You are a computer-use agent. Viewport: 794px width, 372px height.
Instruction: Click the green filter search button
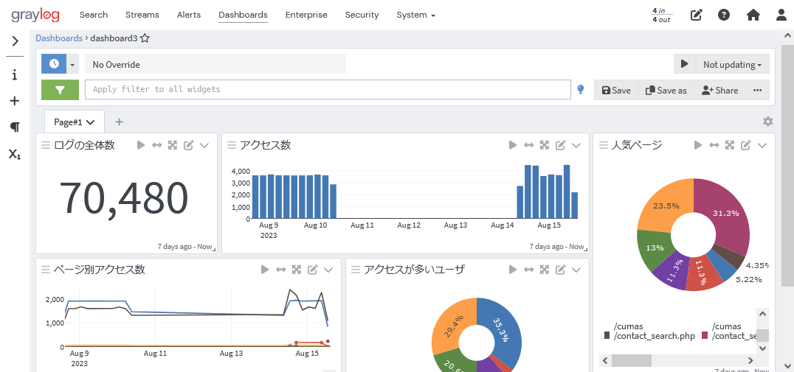(60, 90)
